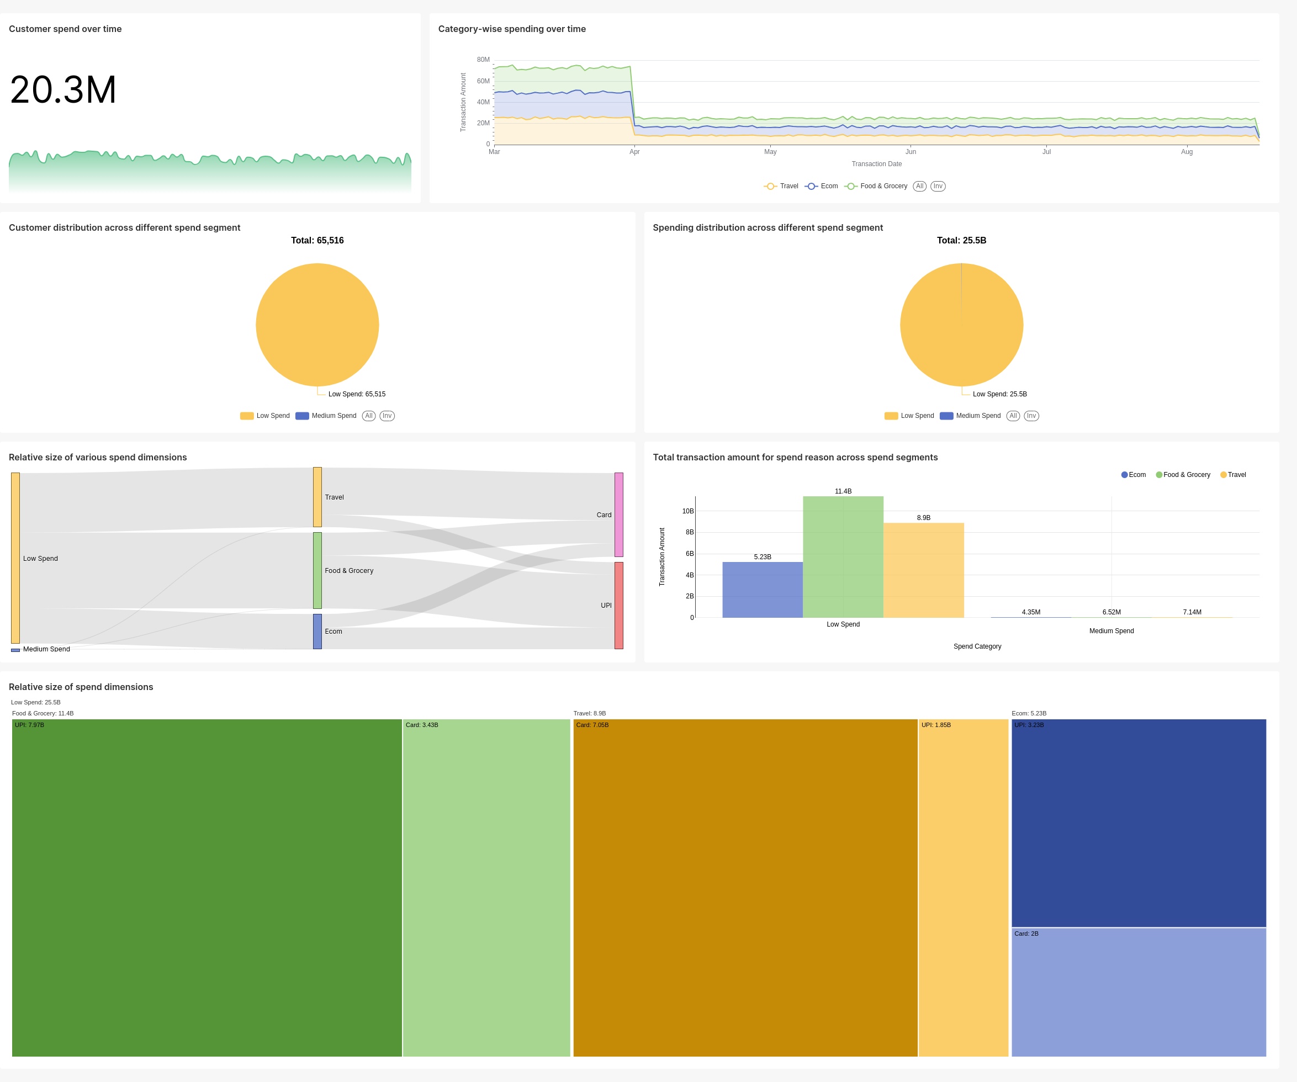This screenshot has height=1082, width=1297.
Task: Select the Medium Spend node in Sankey diagram
Action: point(15,650)
